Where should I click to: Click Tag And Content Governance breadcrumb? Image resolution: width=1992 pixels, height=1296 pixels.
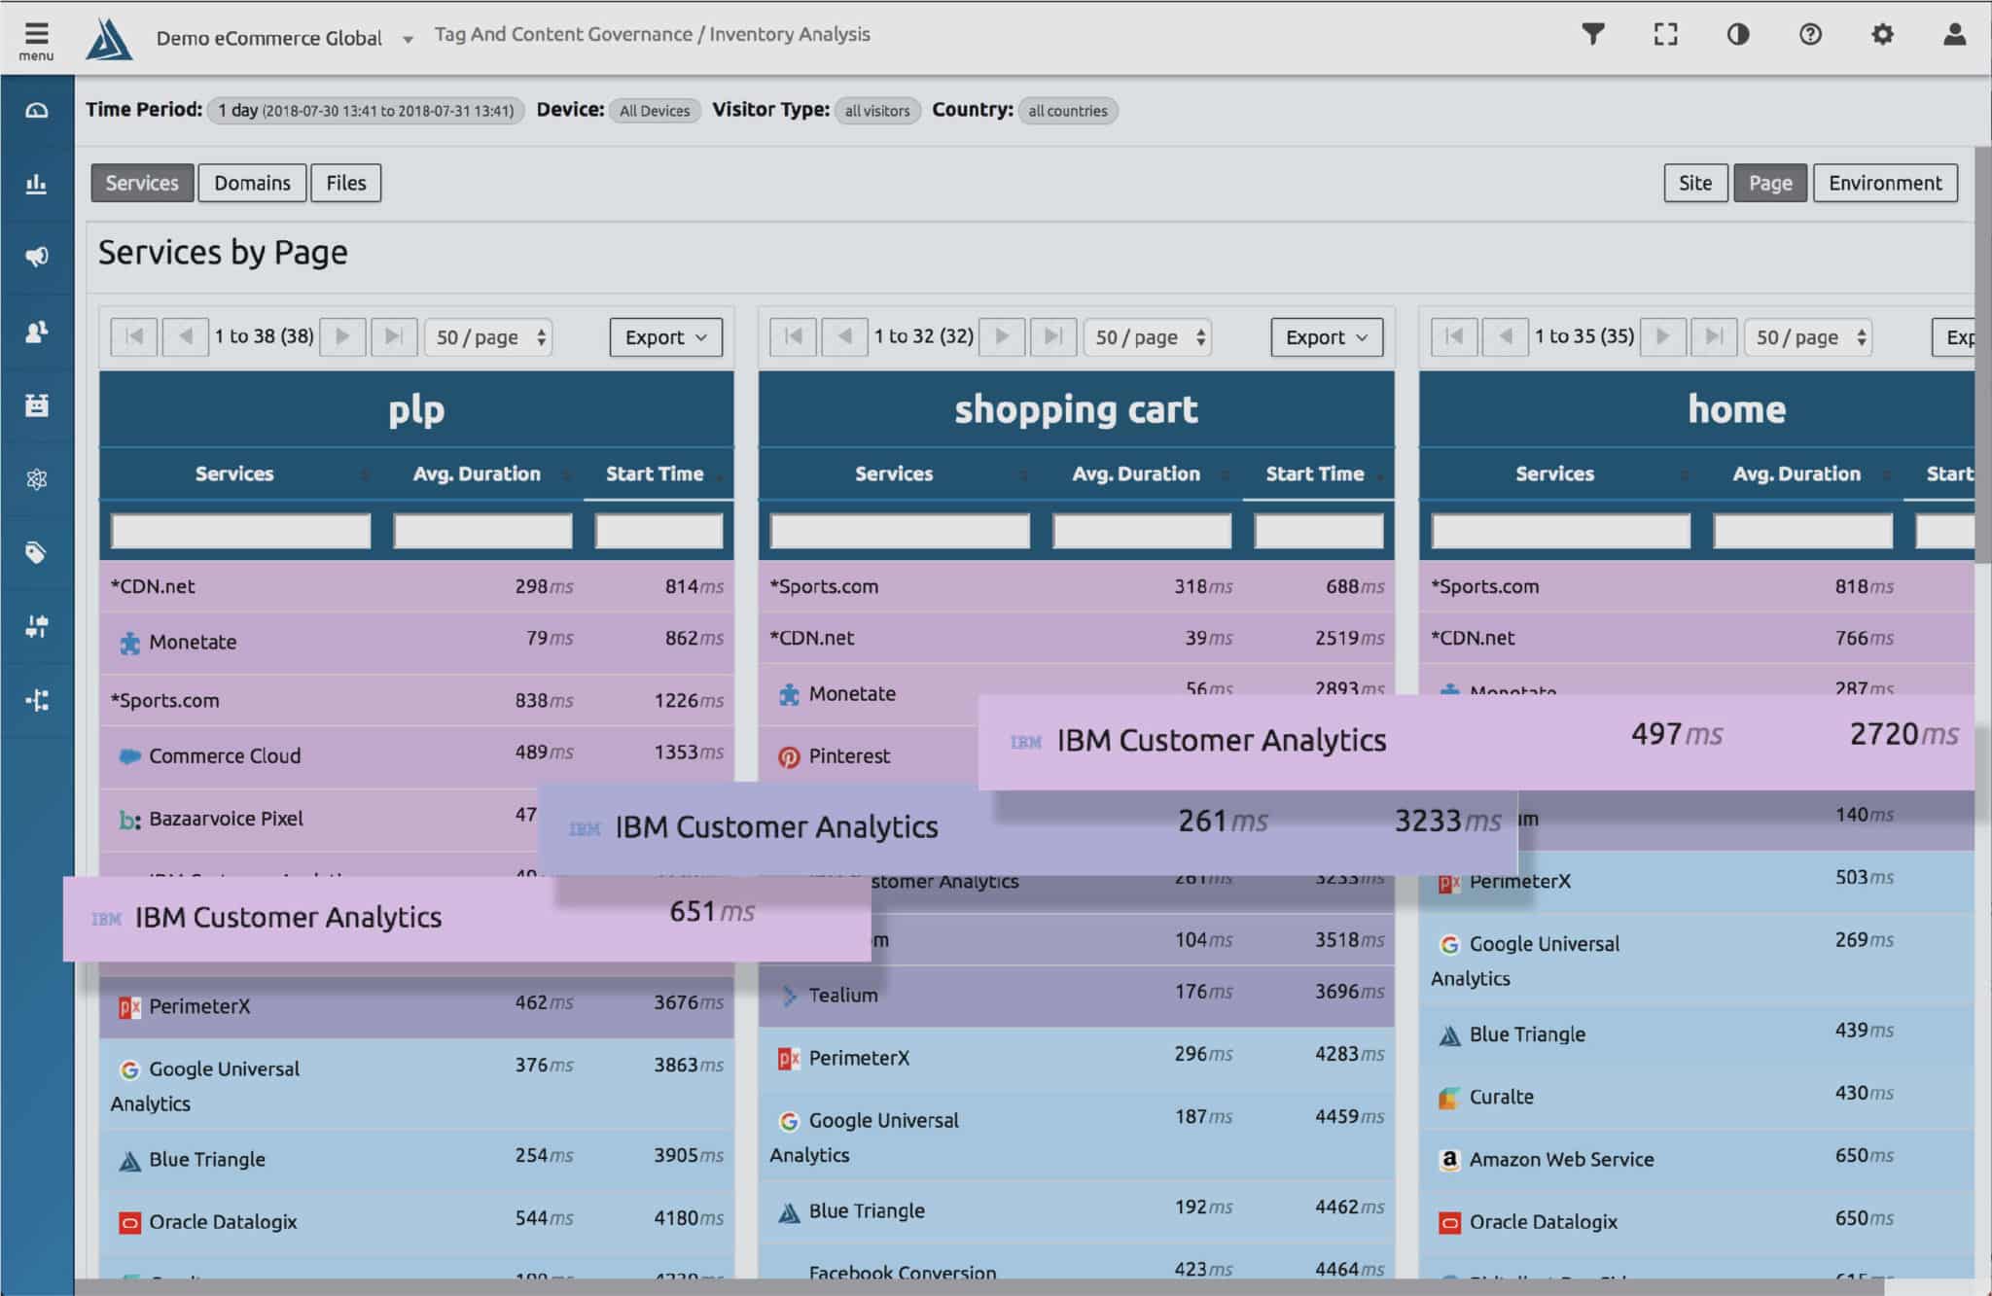click(563, 34)
